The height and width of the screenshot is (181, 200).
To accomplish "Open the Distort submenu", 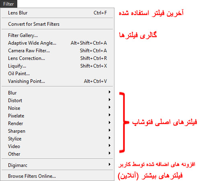I will click(x=57, y=101).
